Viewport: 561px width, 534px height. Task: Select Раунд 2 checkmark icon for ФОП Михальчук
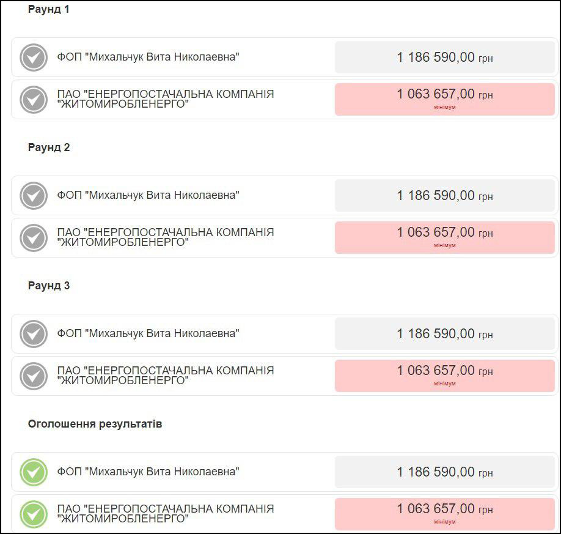point(34,196)
